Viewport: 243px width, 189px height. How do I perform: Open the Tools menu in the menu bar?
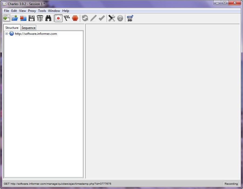tap(42, 11)
